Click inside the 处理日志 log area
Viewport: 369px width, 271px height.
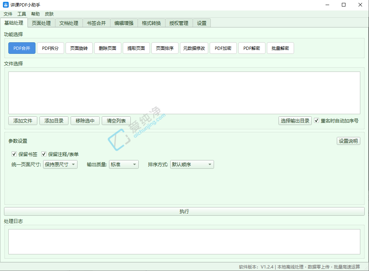184,242
